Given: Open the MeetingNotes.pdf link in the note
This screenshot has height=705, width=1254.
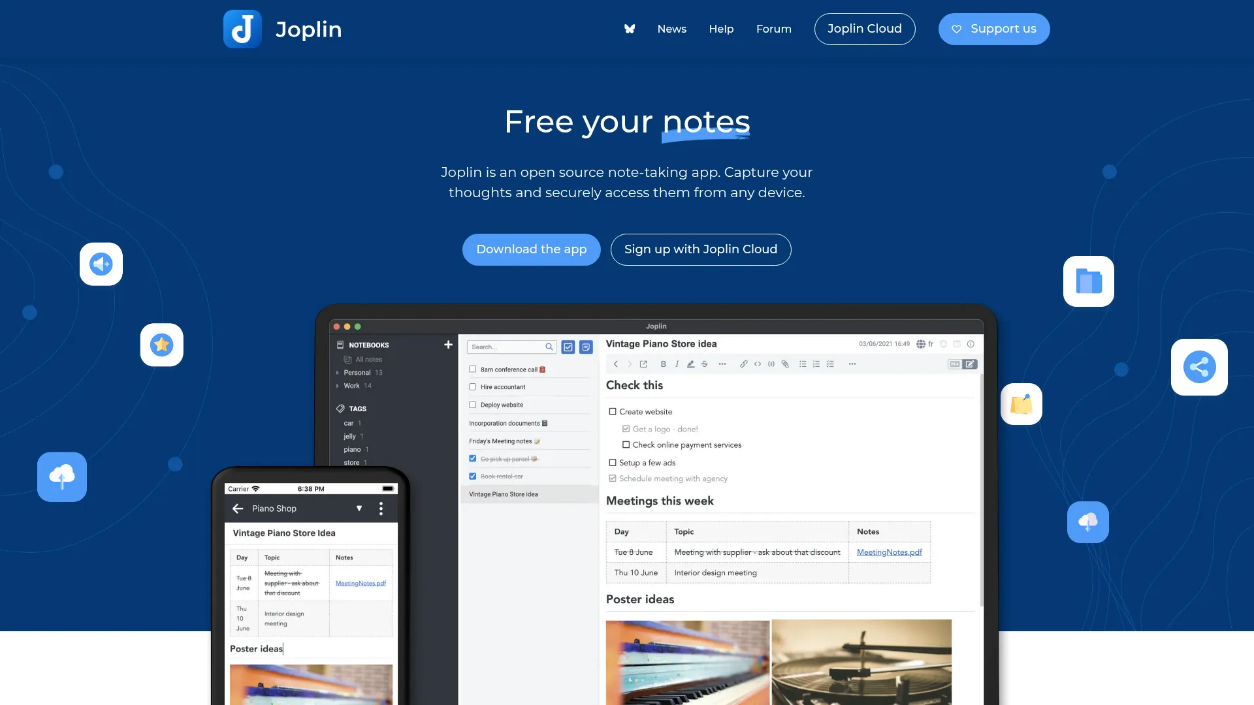Looking at the screenshot, I should click(890, 552).
